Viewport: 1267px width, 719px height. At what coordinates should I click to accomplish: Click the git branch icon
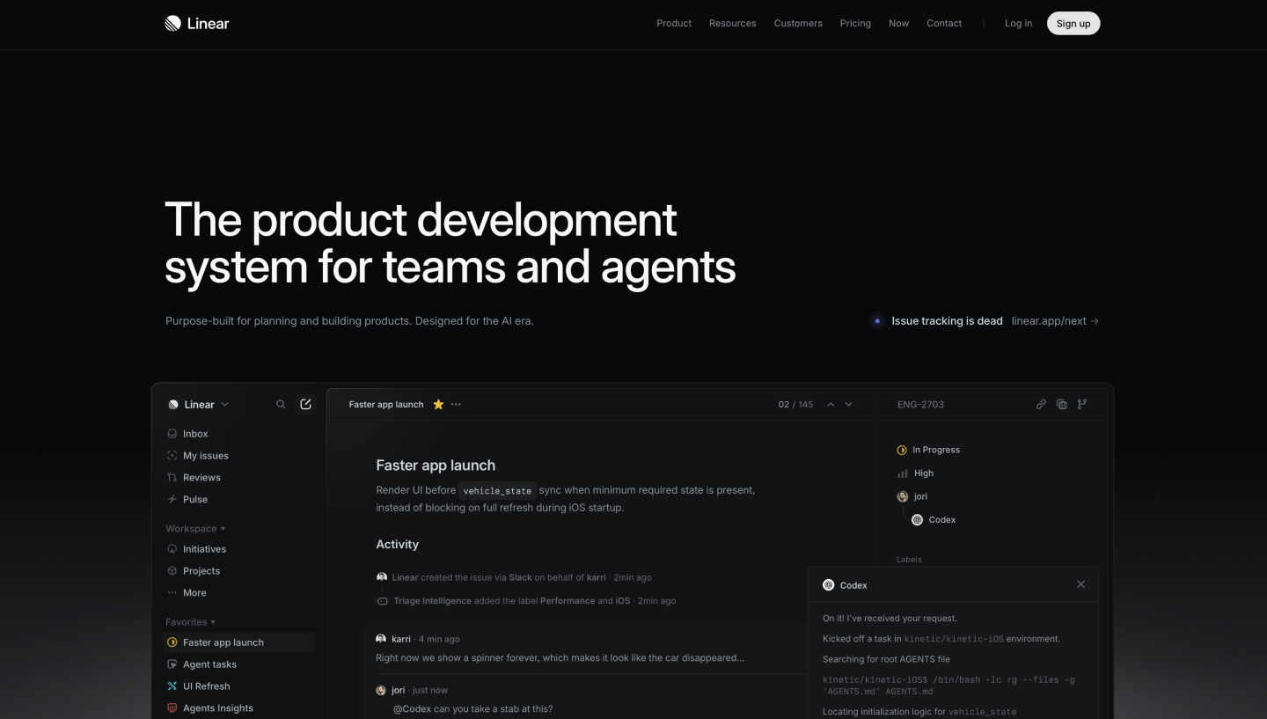click(x=1082, y=405)
